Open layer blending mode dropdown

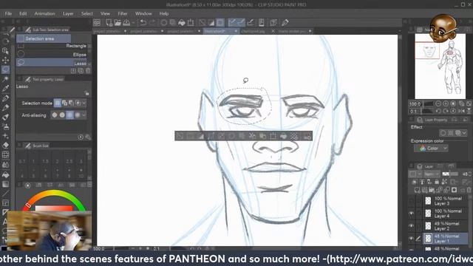[432, 174]
